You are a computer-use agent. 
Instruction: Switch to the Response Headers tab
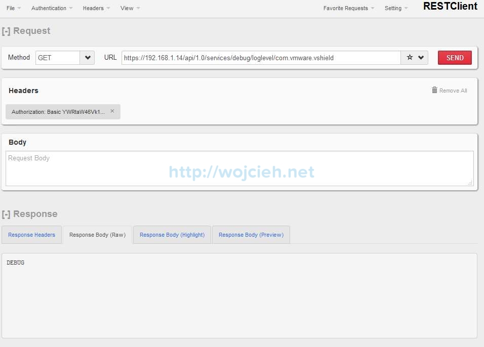(31, 235)
